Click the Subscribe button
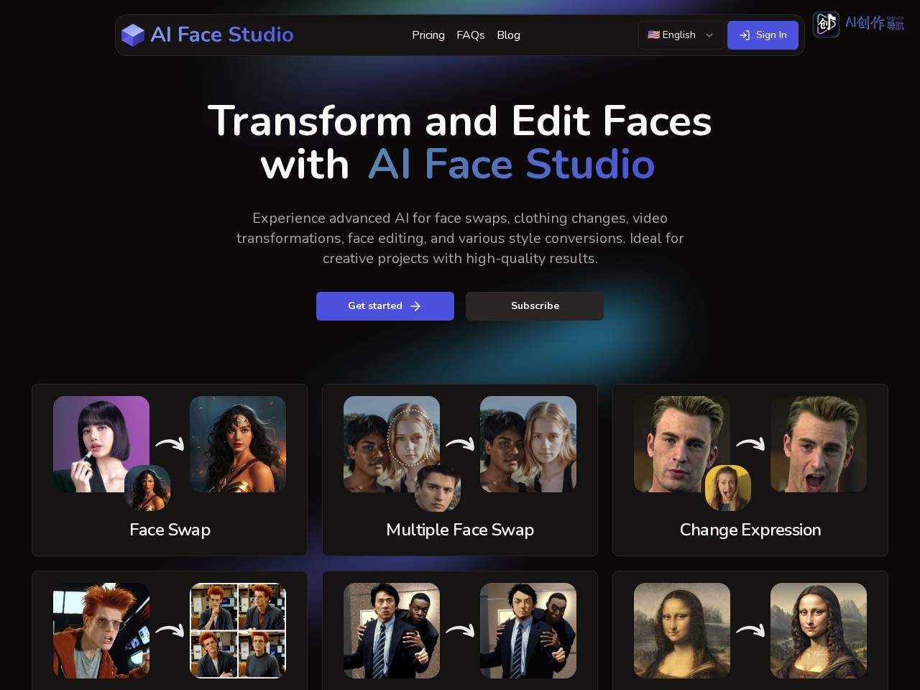 click(x=535, y=305)
